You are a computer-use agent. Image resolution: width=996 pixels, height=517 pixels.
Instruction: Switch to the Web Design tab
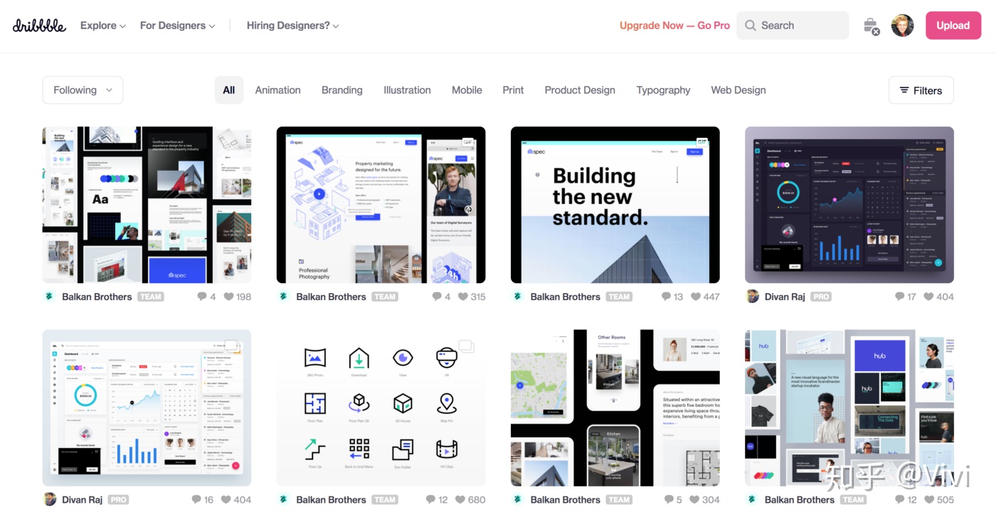click(x=738, y=90)
